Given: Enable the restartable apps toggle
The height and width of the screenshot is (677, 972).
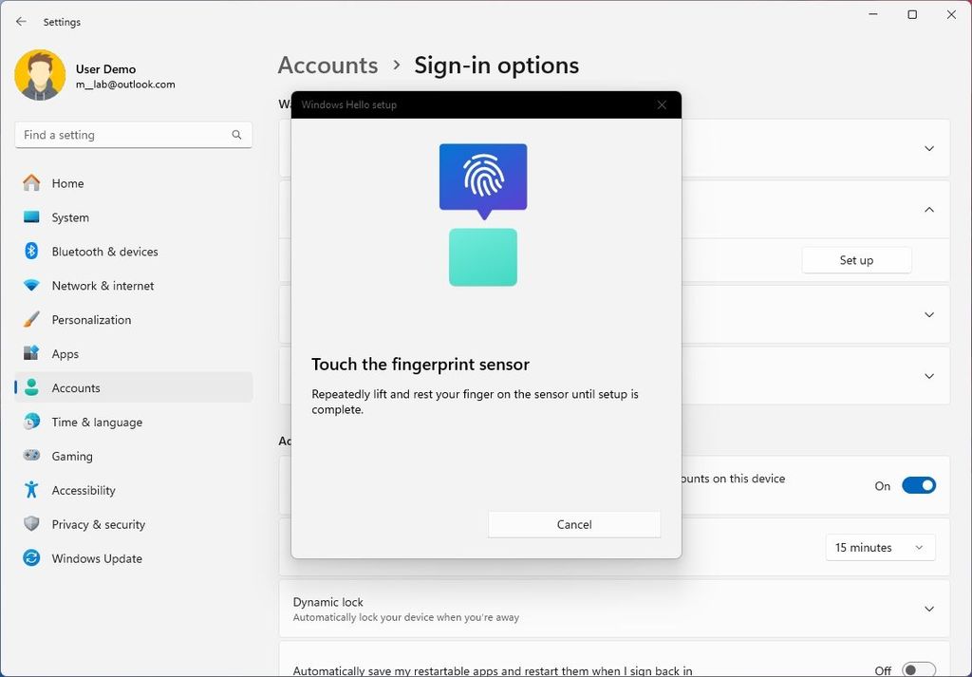Looking at the screenshot, I should tap(918, 668).
